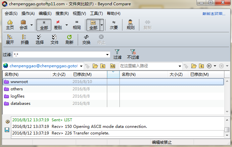Sort left pane by 已修改(M) column
The height and width of the screenshot is (147, 232).
pos(89,74)
